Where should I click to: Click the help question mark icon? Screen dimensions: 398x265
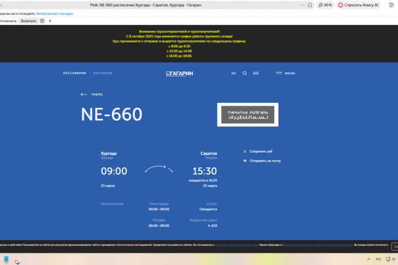(42, 21)
